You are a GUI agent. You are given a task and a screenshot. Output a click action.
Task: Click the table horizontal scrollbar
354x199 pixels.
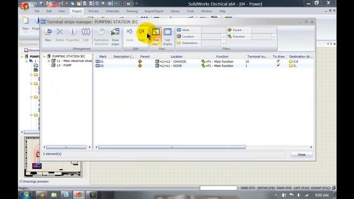172,147
